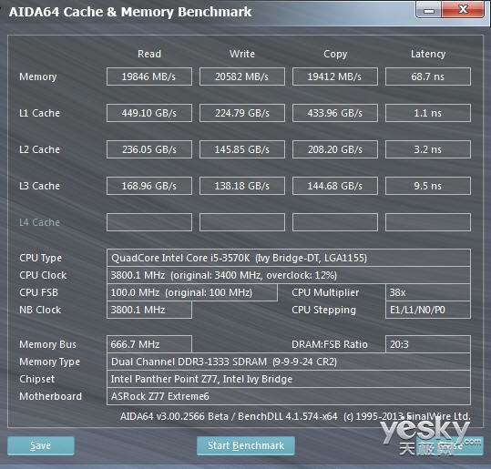This screenshot has height=469, width=491.
Task: Click the Latency column header
Action: [x=428, y=54]
